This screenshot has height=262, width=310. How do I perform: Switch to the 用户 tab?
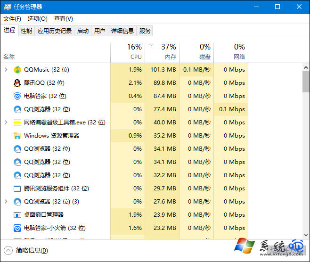pyautogui.click(x=100, y=31)
